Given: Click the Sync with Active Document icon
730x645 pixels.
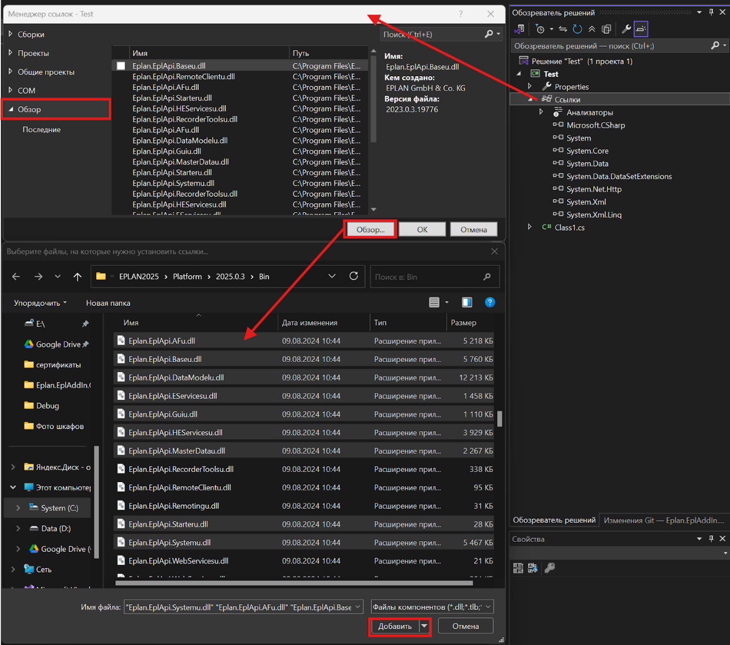Looking at the screenshot, I should click(563, 29).
